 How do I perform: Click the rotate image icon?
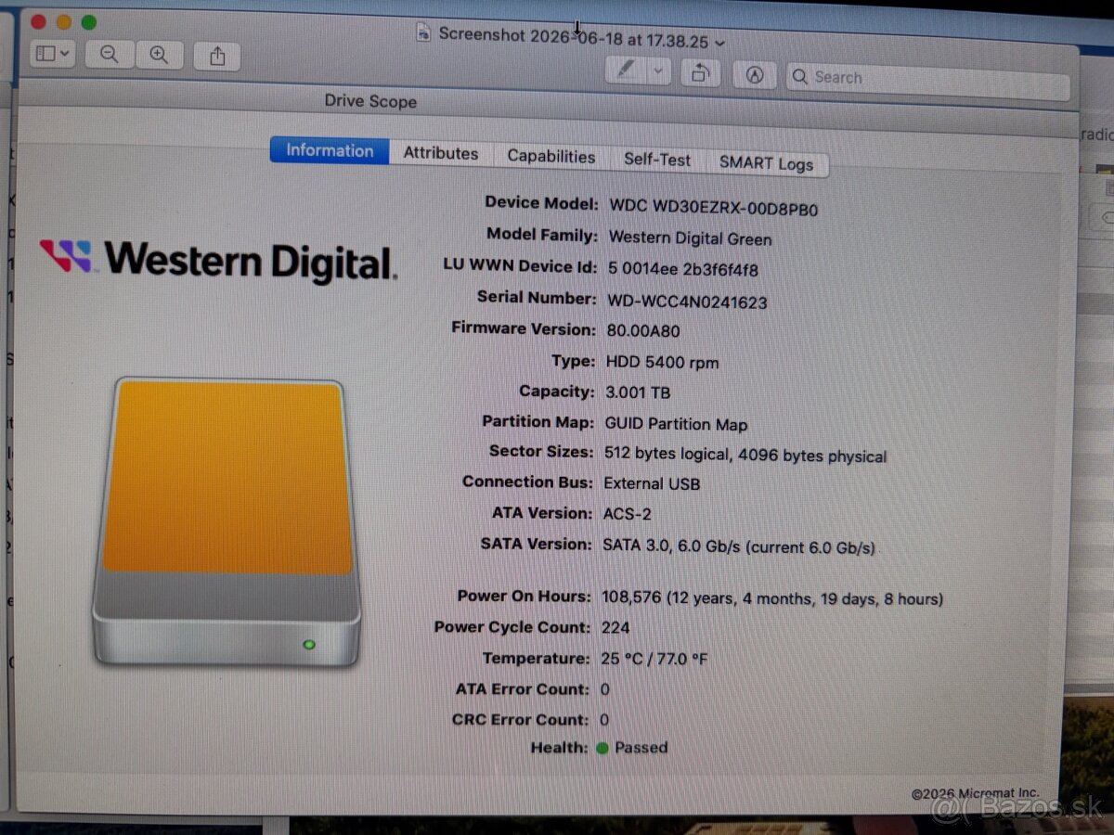click(701, 73)
